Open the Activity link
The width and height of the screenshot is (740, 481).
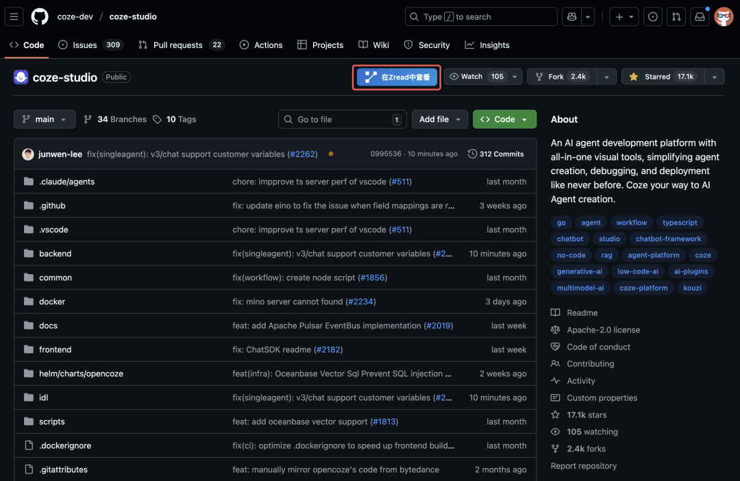pyautogui.click(x=580, y=380)
